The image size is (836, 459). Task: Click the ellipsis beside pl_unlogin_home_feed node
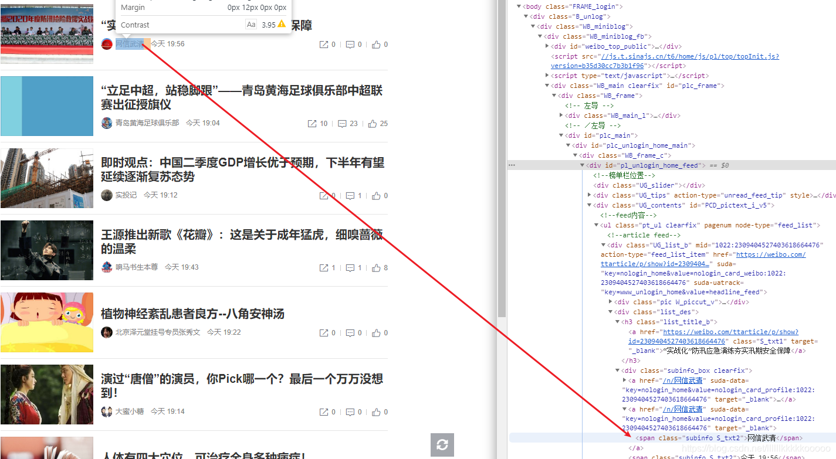coord(512,165)
